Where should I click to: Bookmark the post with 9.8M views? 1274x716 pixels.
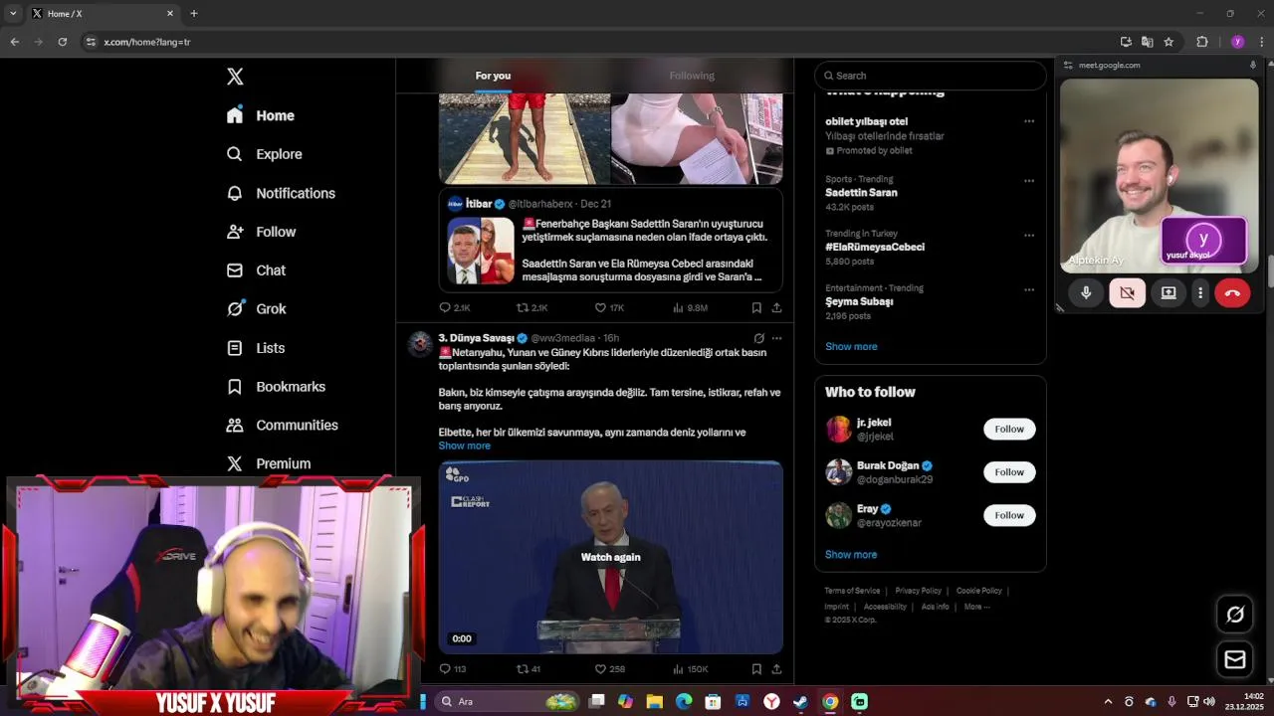pos(756,308)
